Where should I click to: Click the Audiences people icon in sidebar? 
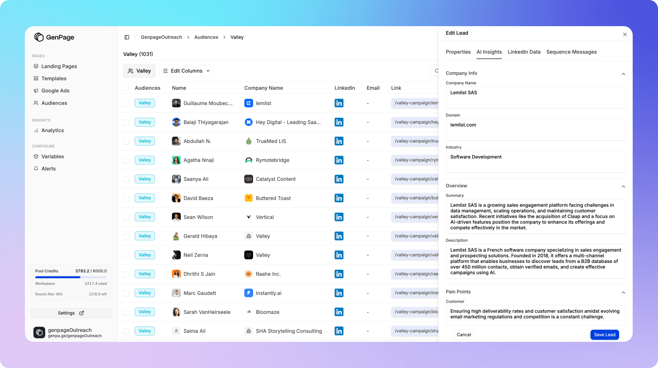pos(36,103)
